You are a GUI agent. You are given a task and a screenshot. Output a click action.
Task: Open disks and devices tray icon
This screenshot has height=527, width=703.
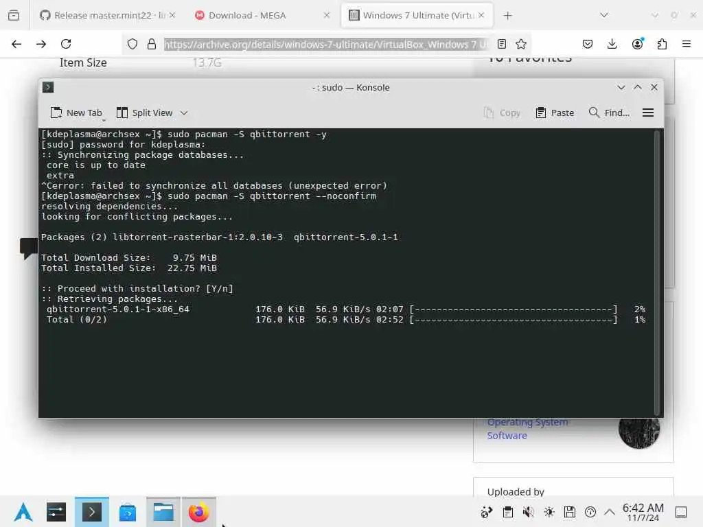(569, 512)
